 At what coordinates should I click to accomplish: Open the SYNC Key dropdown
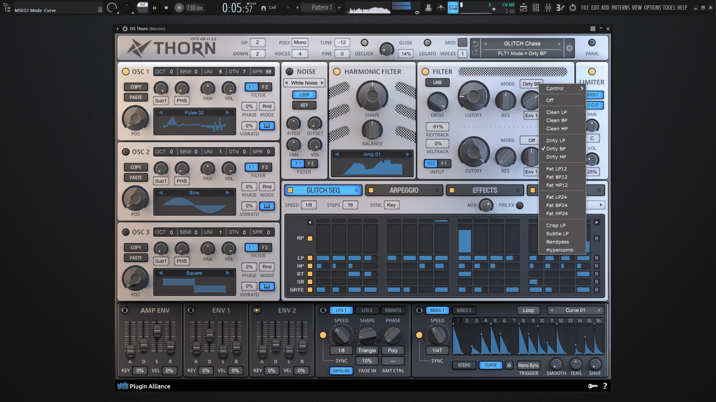pyautogui.click(x=391, y=205)
